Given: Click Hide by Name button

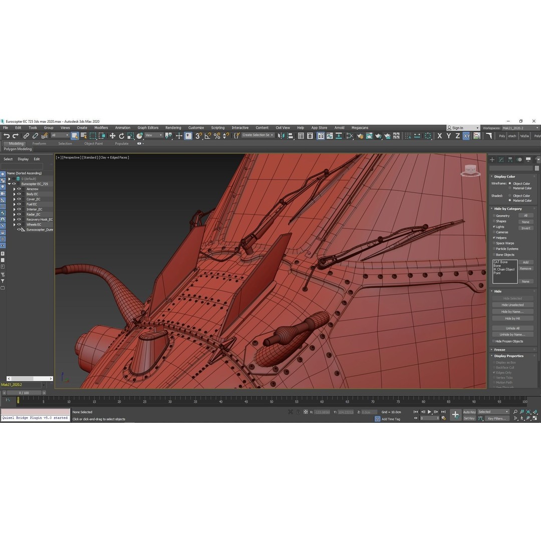Looking at the screenshot, I should (512, 312).
